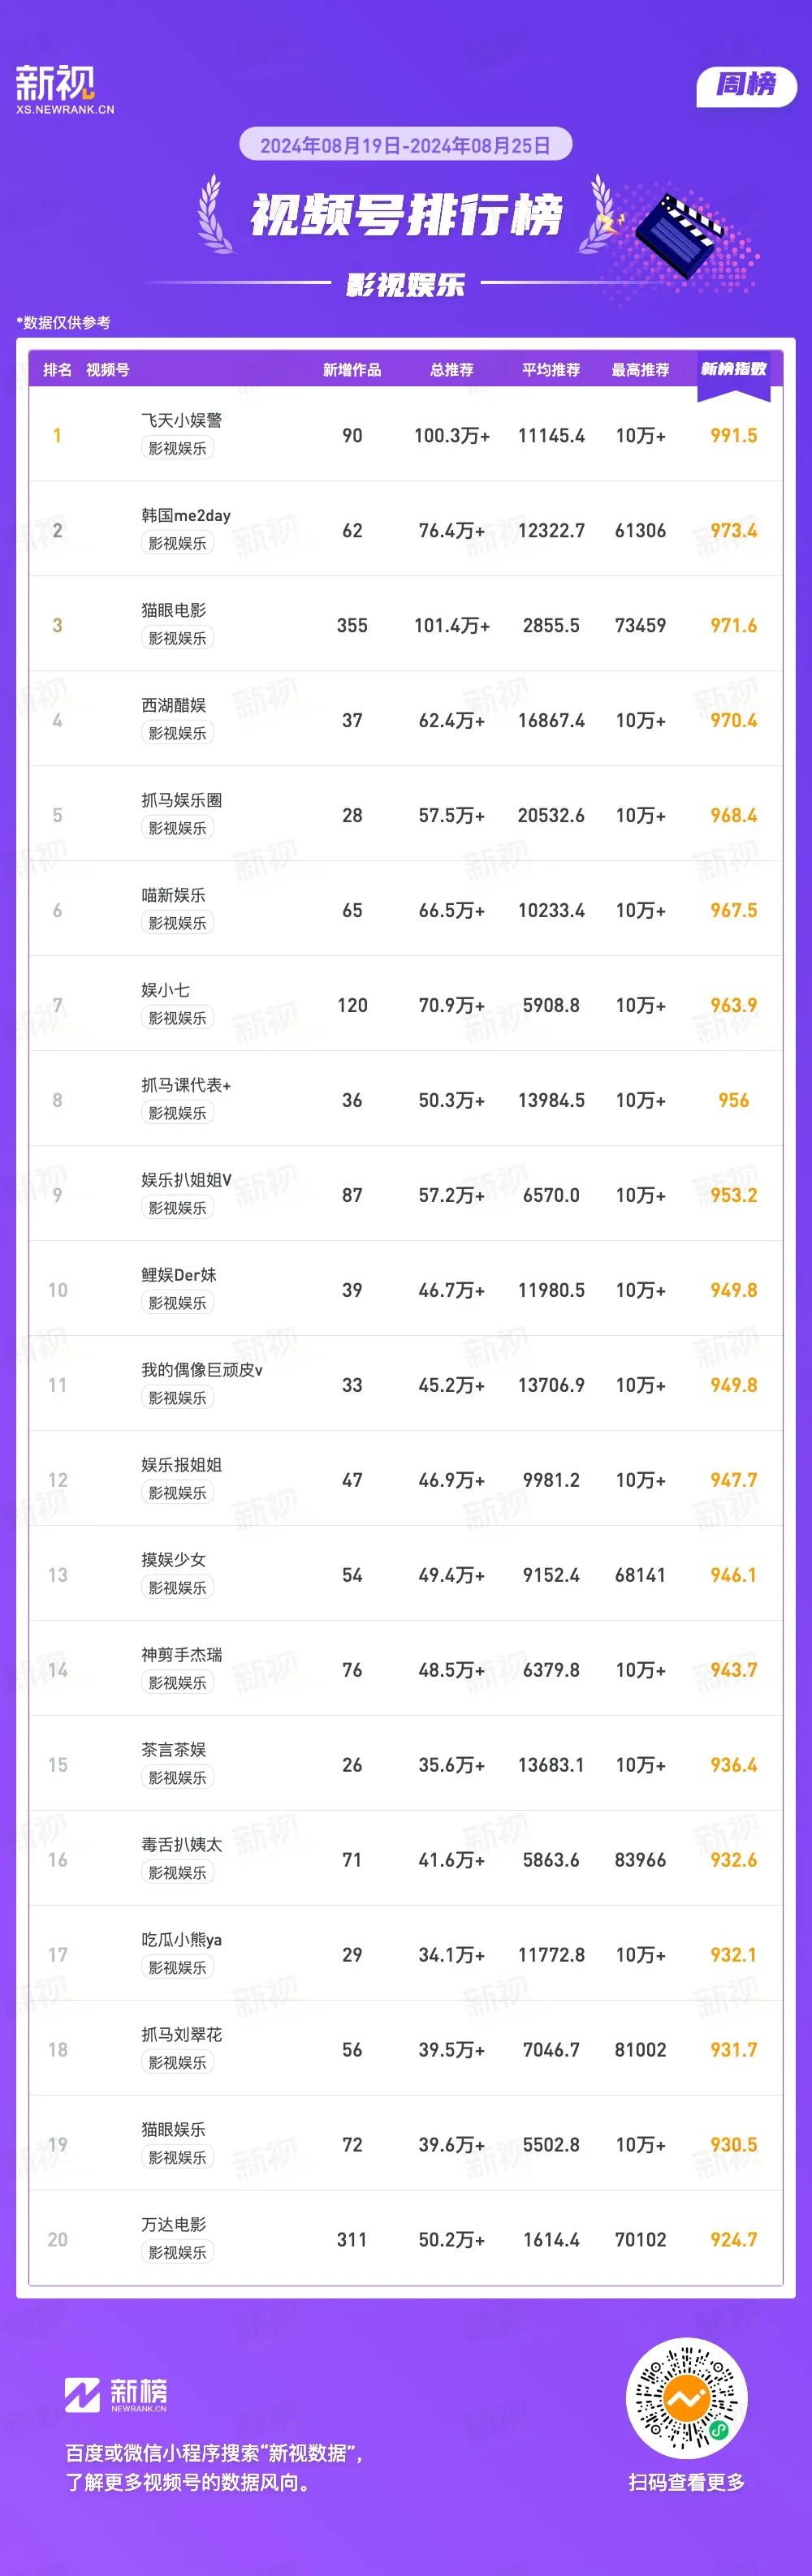Click the 影视娱乐 category subtitle

pyautogui.click(x=405, y=285)
